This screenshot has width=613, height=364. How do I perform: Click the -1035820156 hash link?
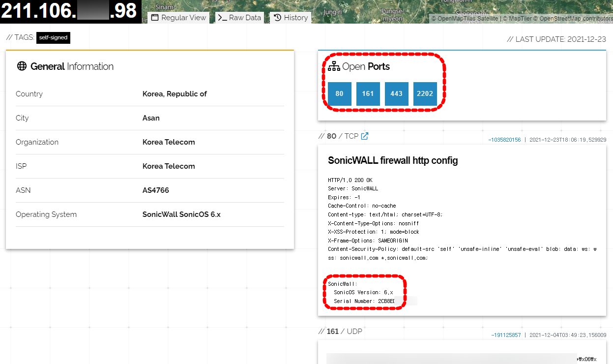coord(504,140)
